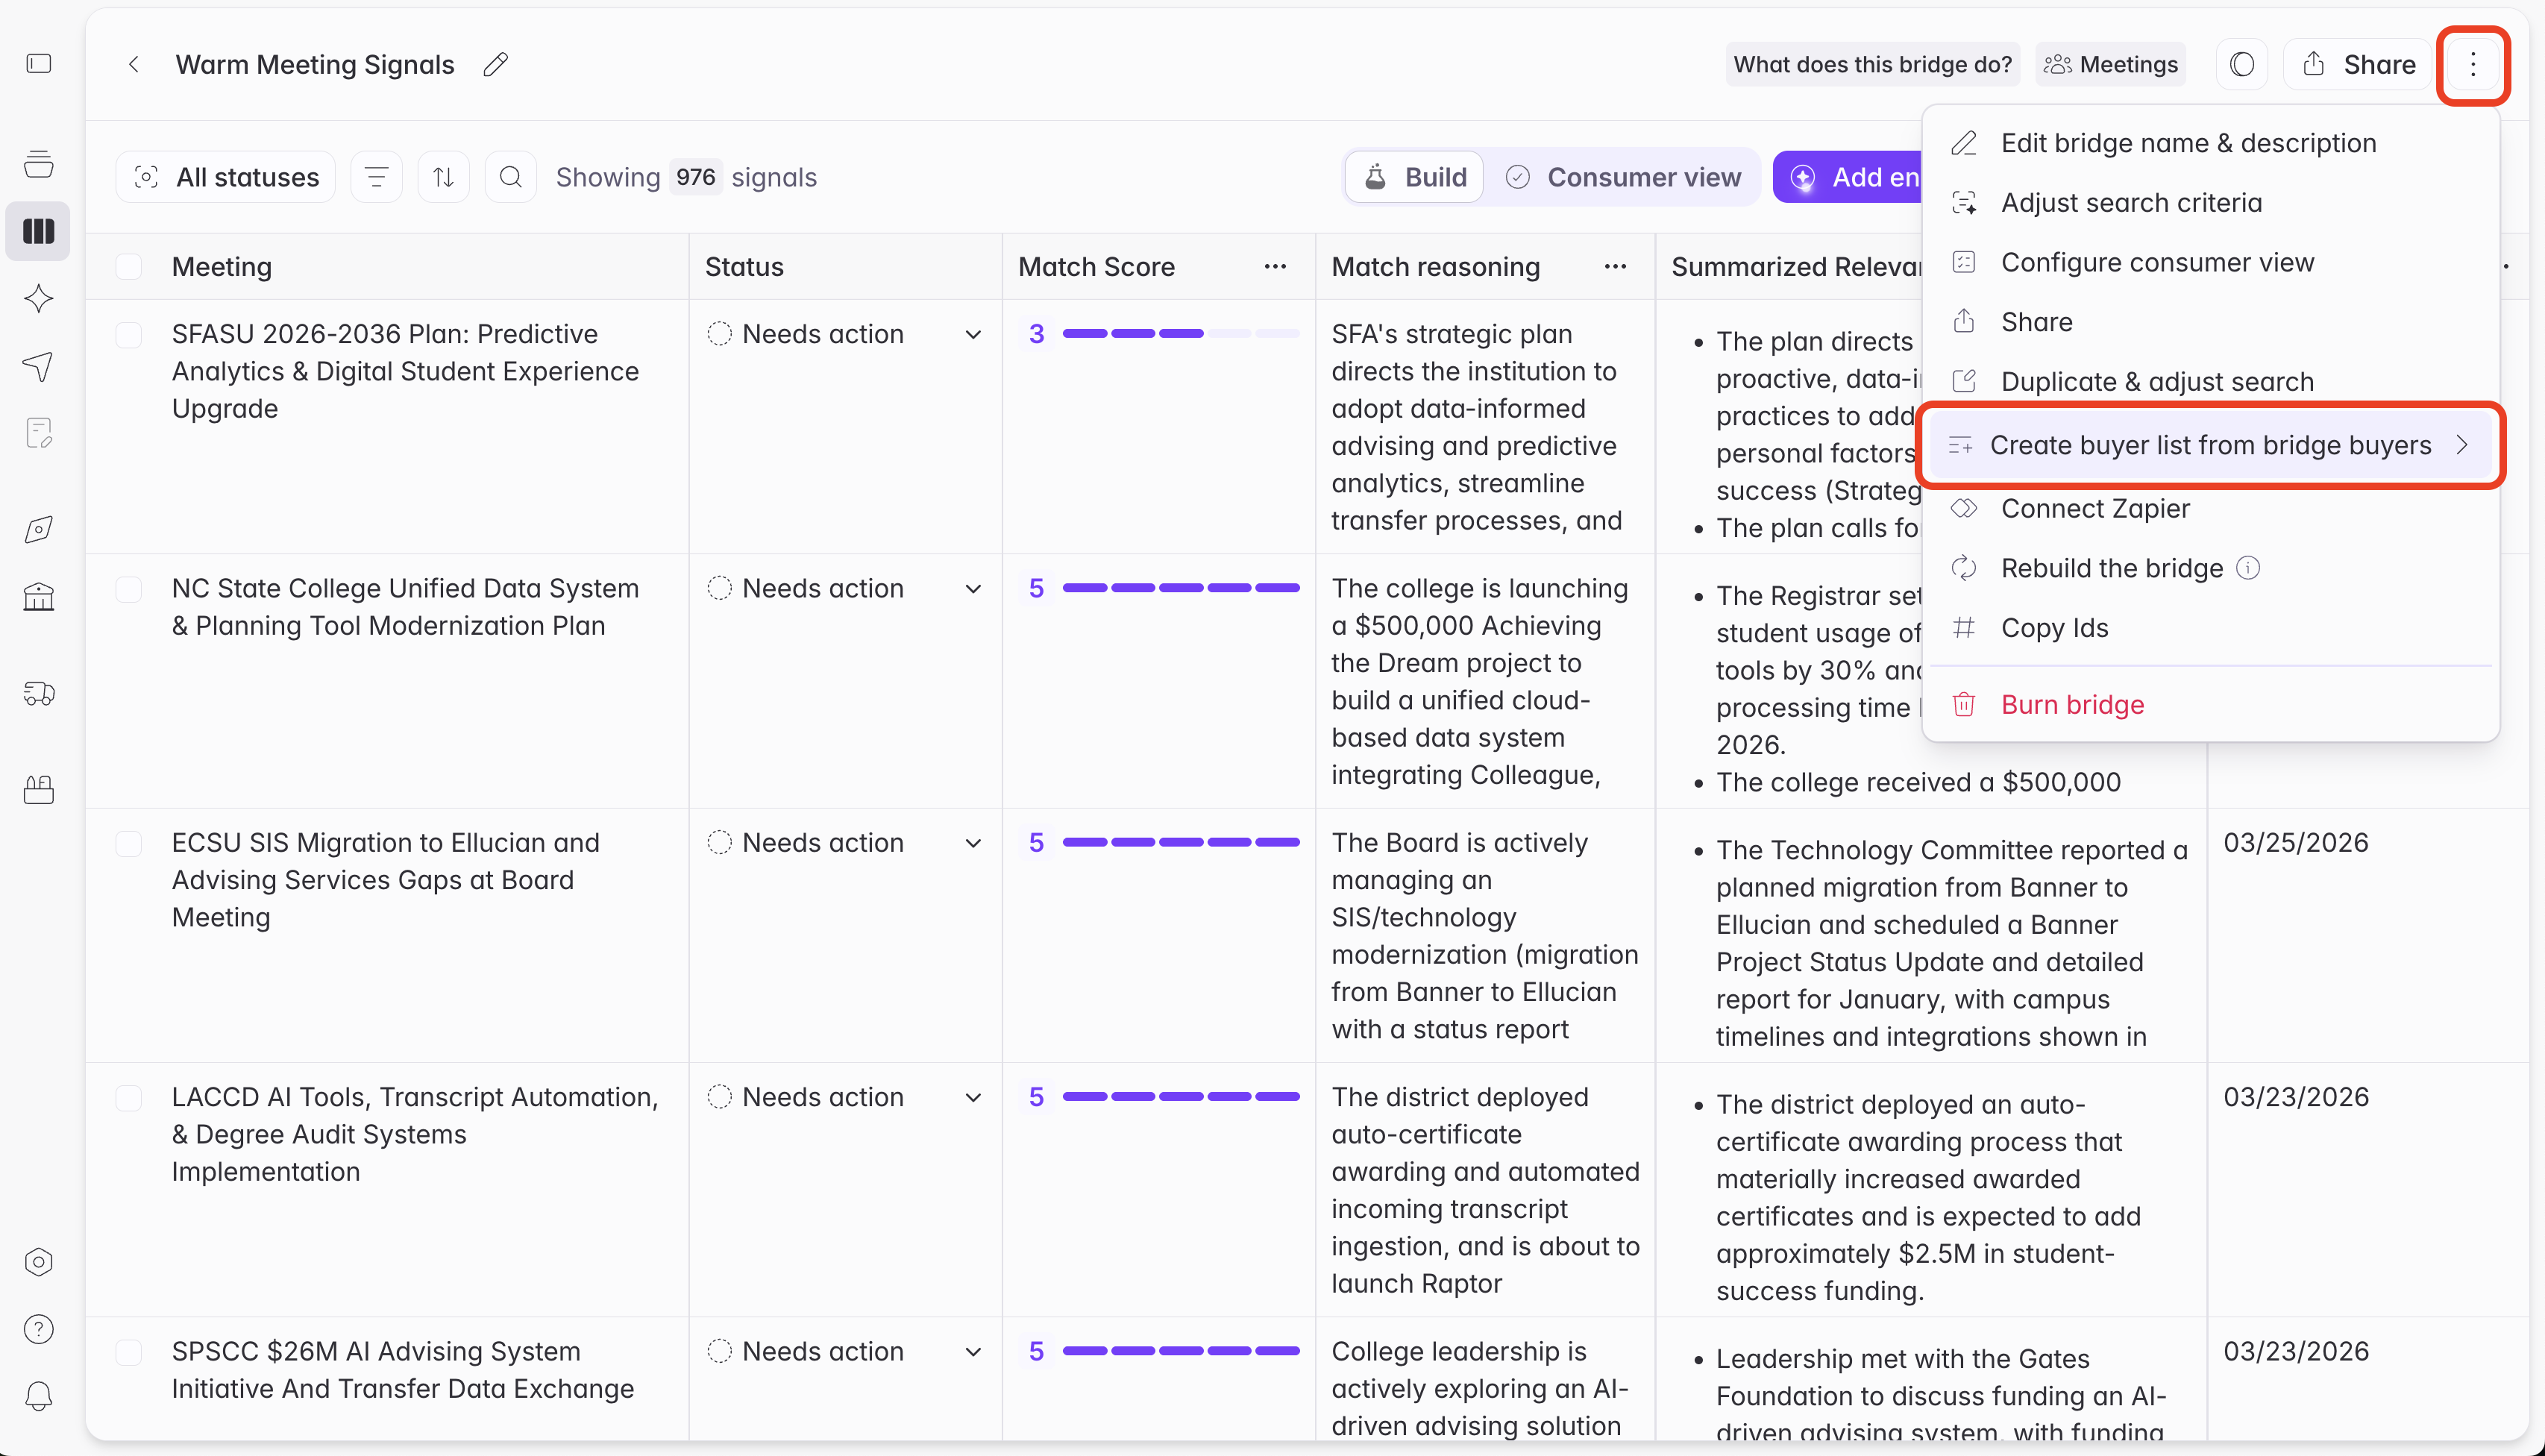Expand status dropdown for SPSCC $26M AI row

(973, 1352)
